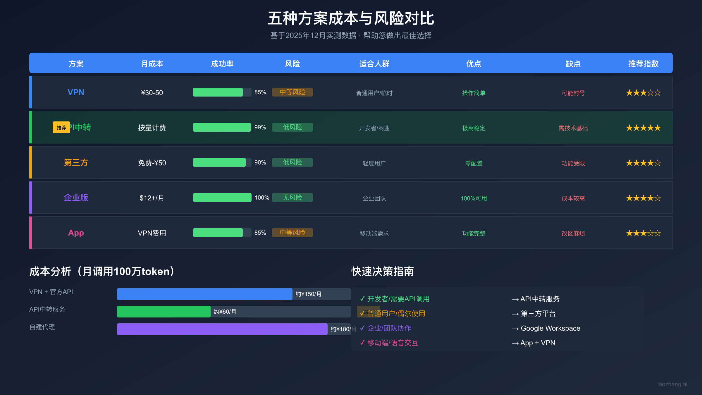Select the four-star rating in 第三方 row

click(643, 163)
